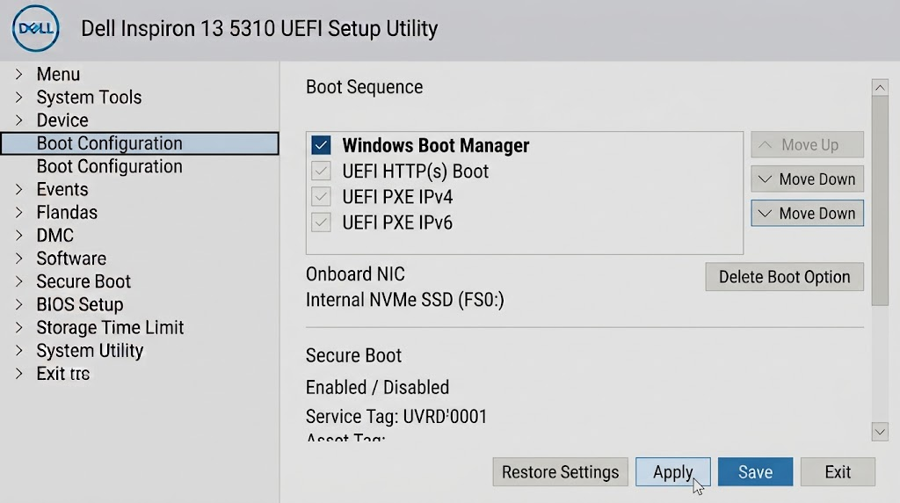The height and width of the screenshot is (503, 900).
Task: Open the Device sidebar item
Action: (x=62, y=120)
